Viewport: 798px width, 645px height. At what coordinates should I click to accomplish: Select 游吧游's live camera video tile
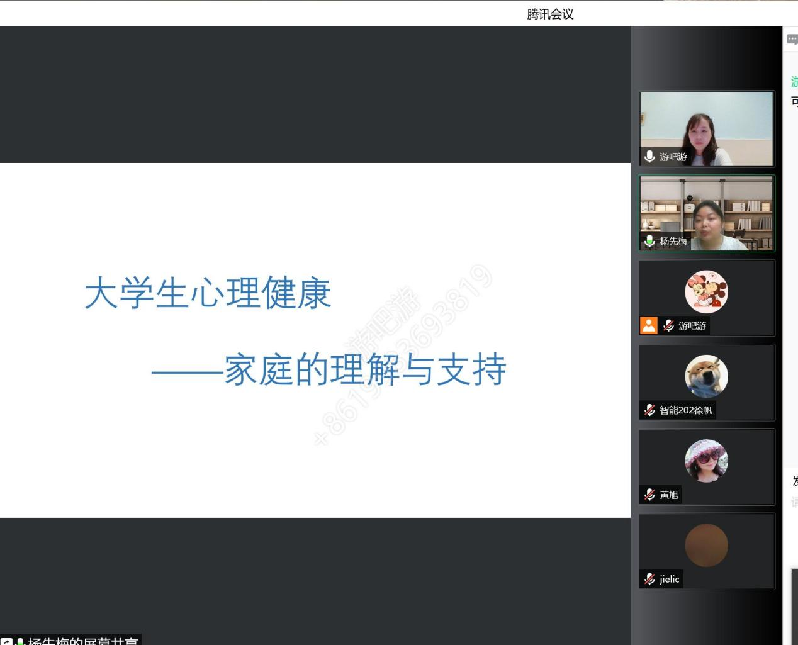[706, 128]
